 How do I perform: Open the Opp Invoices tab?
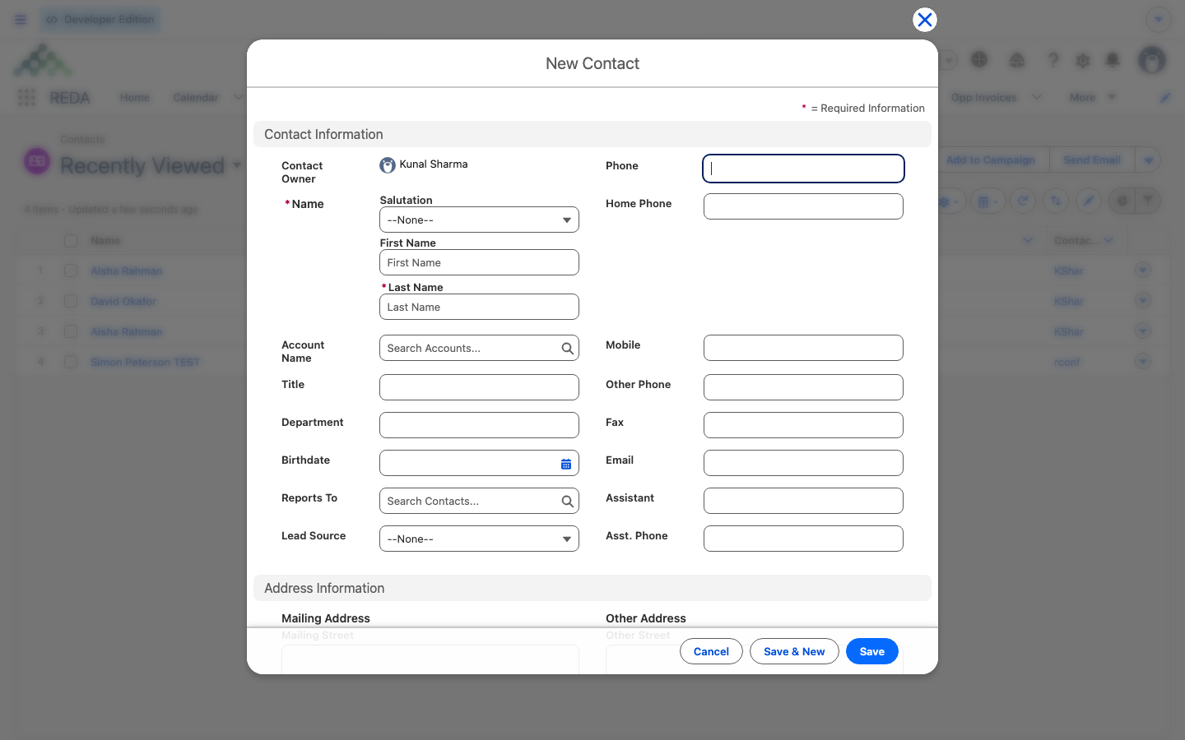pos(984,98)
